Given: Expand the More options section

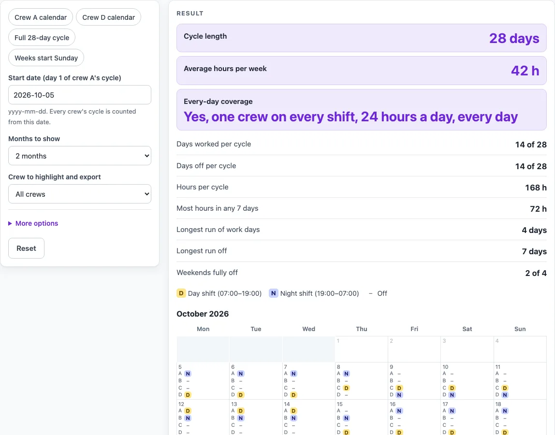Looking at the screenshot, I should pos(33,223).
